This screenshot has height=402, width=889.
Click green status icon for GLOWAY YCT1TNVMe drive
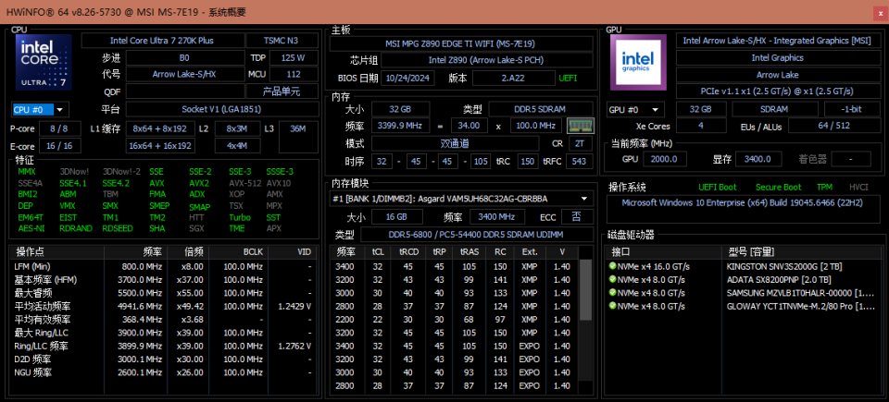(x=612, y=306)
